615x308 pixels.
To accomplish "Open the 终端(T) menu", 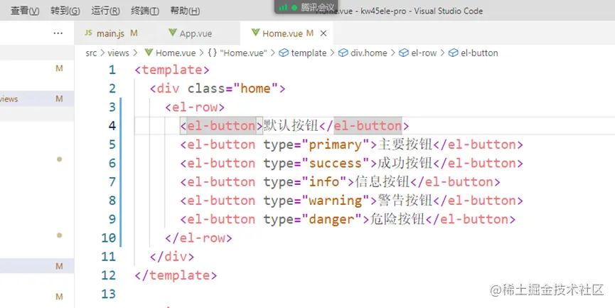I will coord(145,11).
